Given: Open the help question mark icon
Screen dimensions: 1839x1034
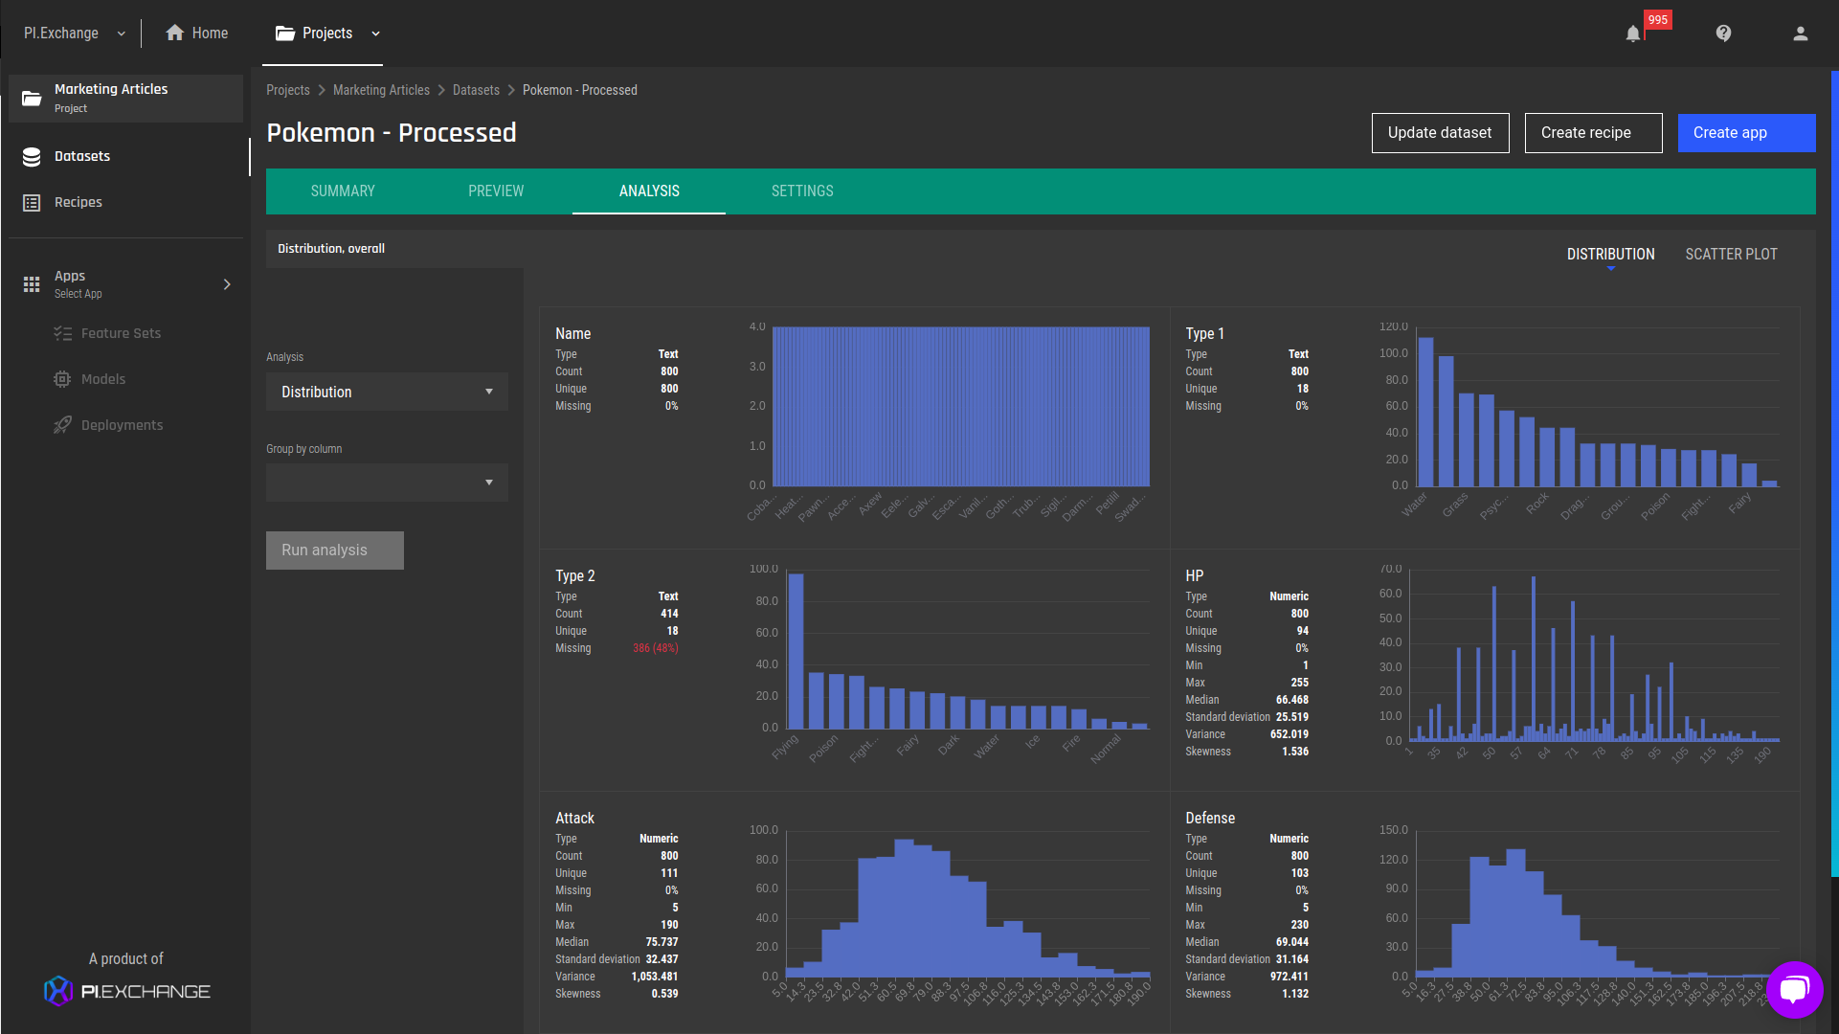Looking at the screenshot, I should [x=1723, y=34].
